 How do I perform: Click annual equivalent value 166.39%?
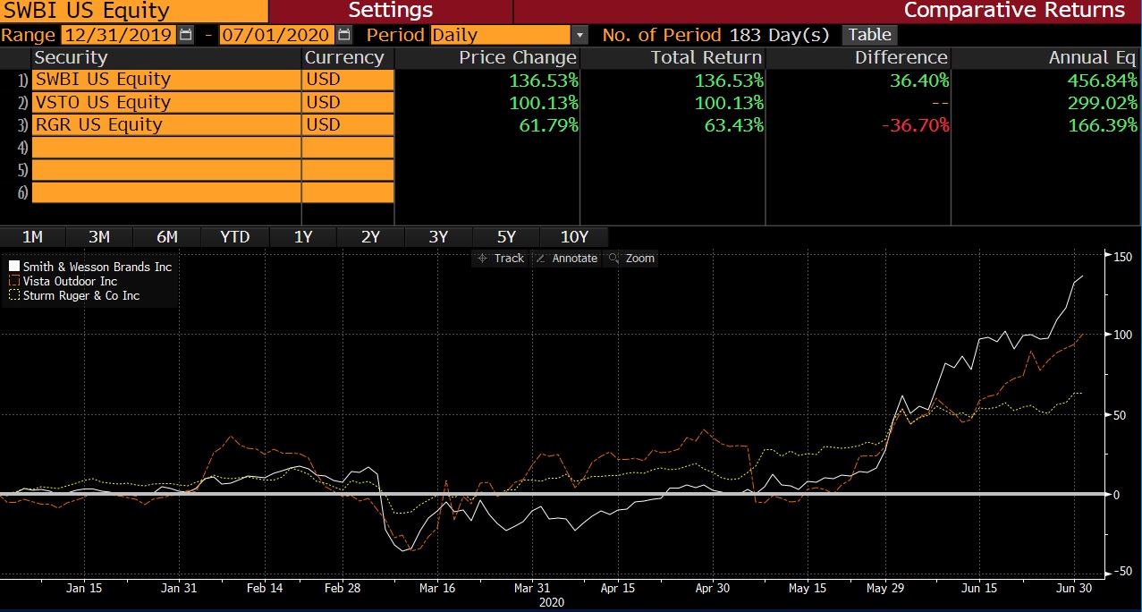1103,124
